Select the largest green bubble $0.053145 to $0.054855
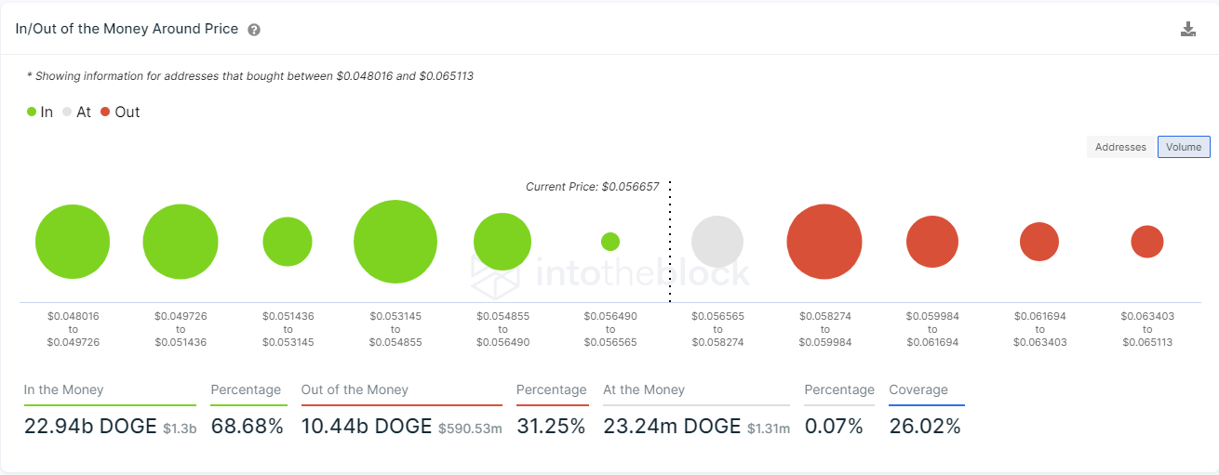The image size is (1219, 475). pyautogui.click(x=395, y=242)
